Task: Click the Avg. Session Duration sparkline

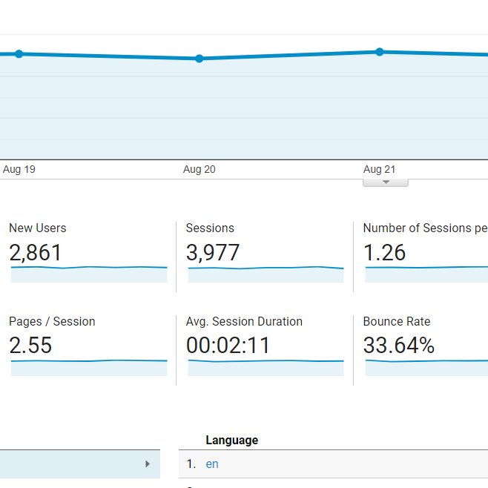Action: pyautogui.click(x=266, y=368)
